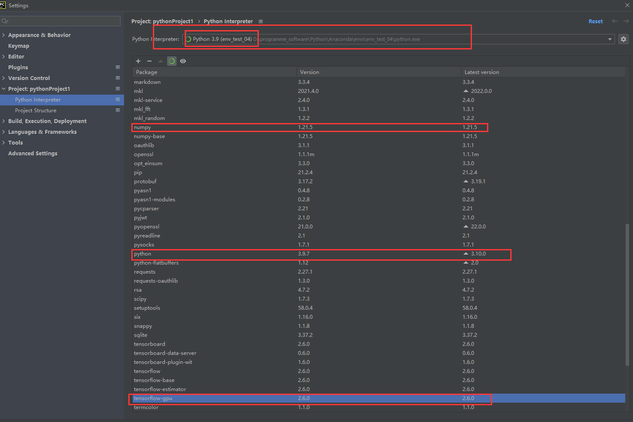Select the numpy package row

379,127
